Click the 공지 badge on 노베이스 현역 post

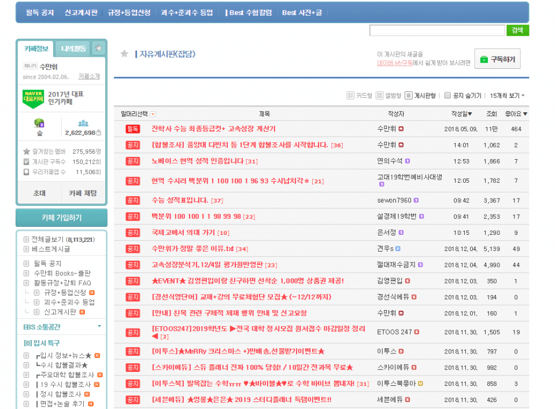point(133,161)
